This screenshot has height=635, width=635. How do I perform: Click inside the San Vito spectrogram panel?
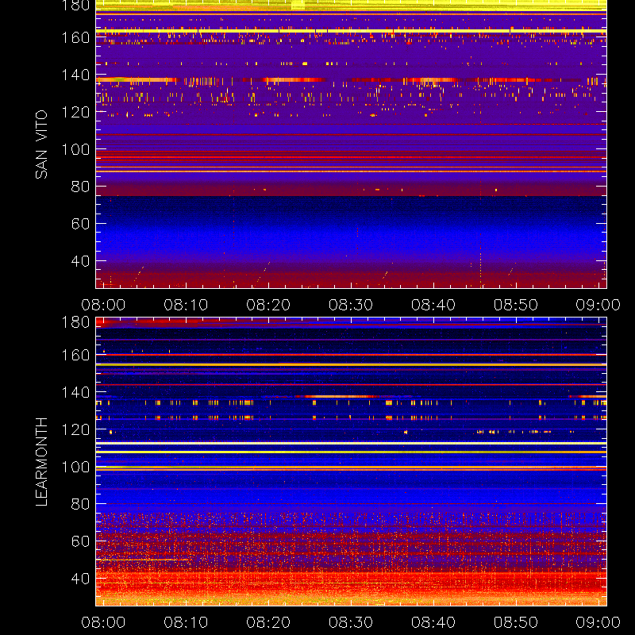pyautogui.click(x=351, y=144)
